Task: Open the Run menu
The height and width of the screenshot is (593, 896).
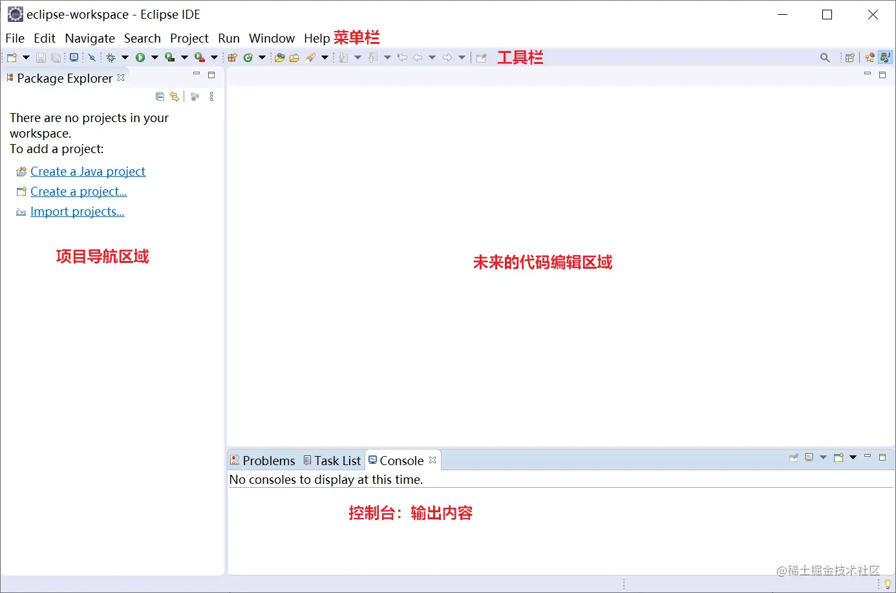Action: pyautogui.click(x=229, y=38)
